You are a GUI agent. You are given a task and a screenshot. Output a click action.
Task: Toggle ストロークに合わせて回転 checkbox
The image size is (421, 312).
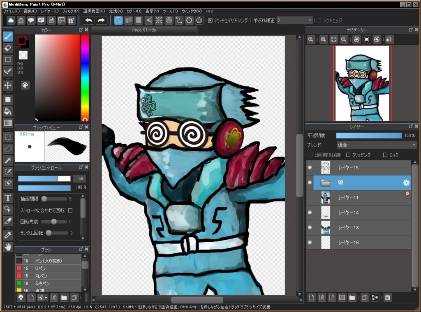pyautogui.click(x=70, y=210)
